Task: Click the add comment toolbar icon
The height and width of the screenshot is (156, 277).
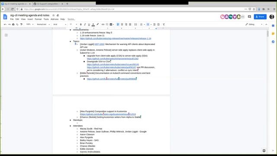Action: (x=107, y=24)
